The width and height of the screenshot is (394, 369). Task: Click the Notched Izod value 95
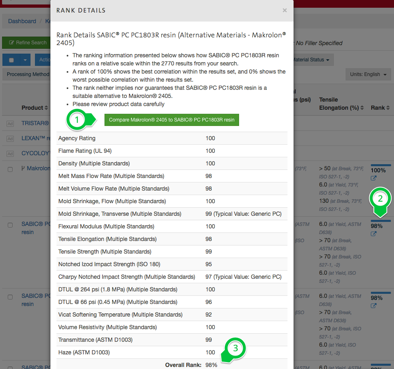coord(209,264)
